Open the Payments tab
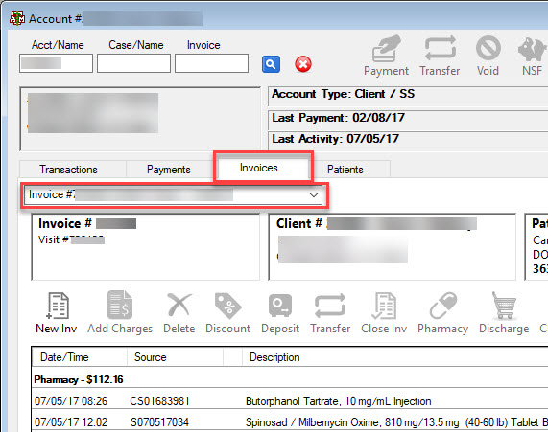Image resolution: width=548 pixels, height=432 pixels. point(169,170)
